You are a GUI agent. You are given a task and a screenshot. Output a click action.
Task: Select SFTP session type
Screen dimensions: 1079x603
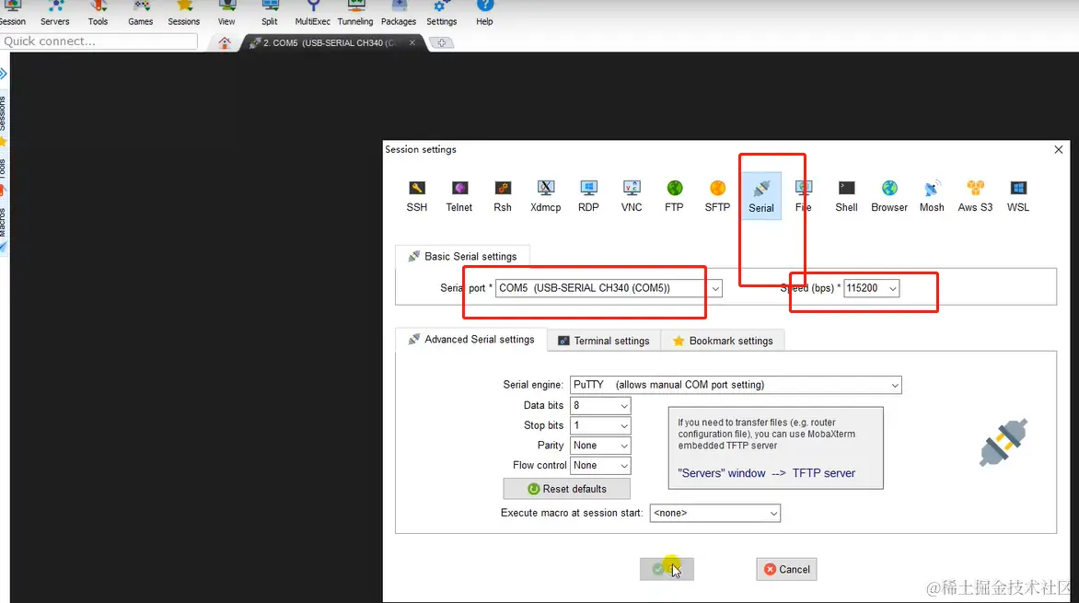click(x=717, y=195)
